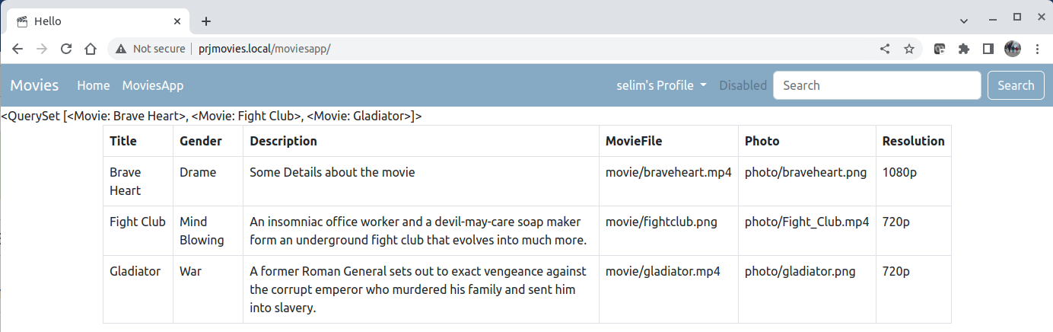Click the browser back arrow
The image size is (1053, 332).
pos(17,49)
